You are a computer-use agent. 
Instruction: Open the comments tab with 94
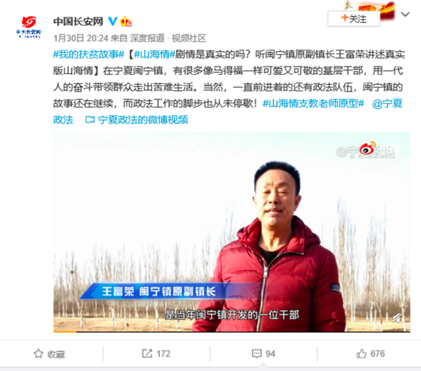(263, 353)
